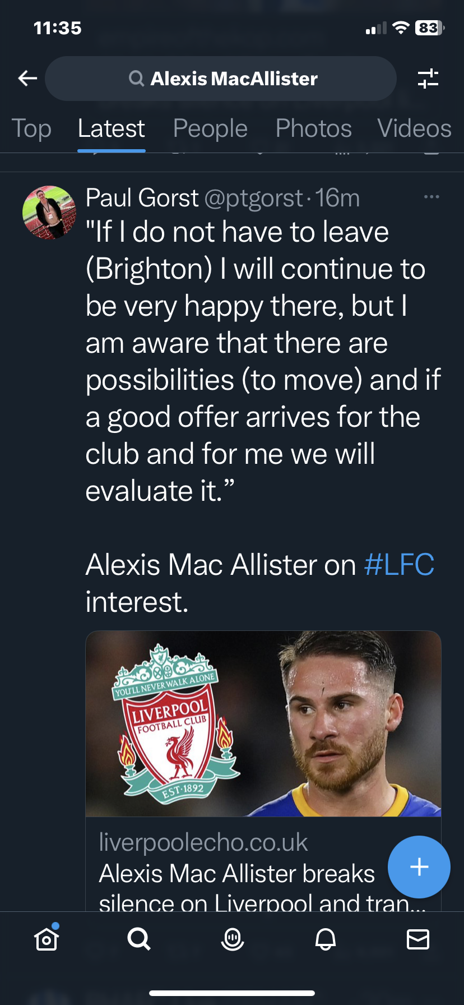Open the Photos tab
Screen dimensions: 464x1005
click(313, 128)
